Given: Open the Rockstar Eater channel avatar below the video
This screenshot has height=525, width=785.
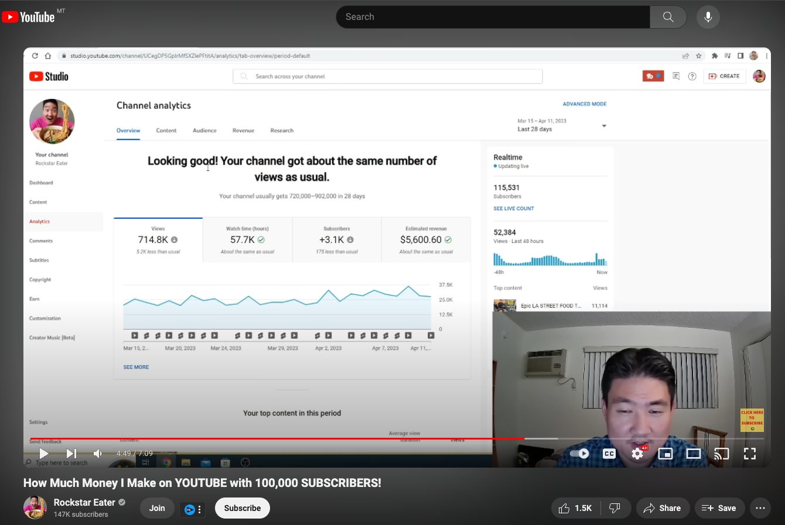Looking at the screenshot, I should click(x=35, y=507).
